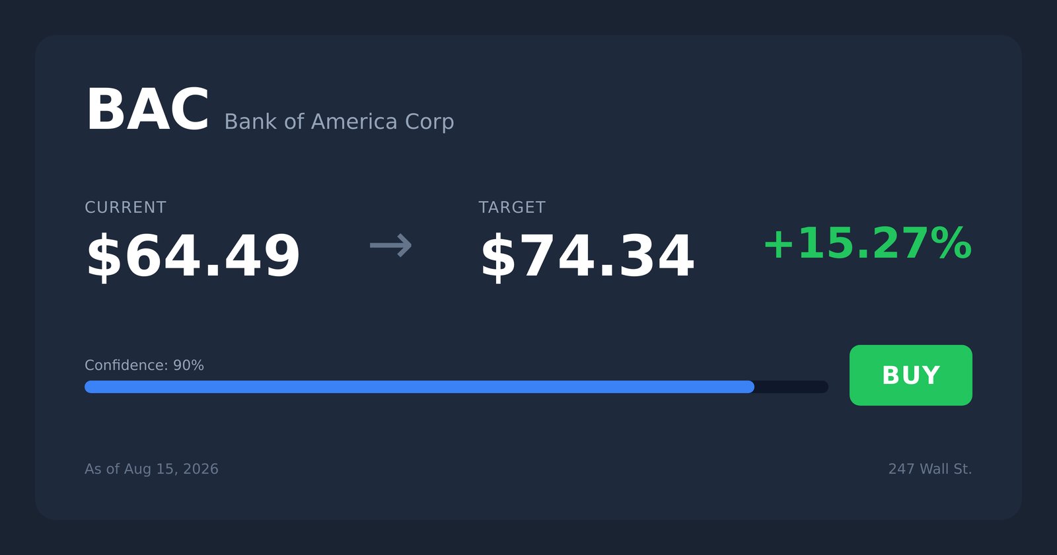The height and width of the screenshot is (555, 1057).
Task: Click the BAC ticker symbol
Action: click(147, 110)
